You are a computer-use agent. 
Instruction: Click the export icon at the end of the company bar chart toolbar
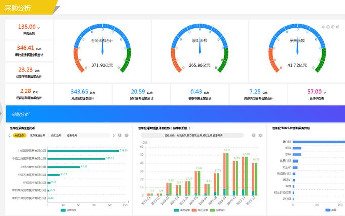click(x=126, y=135)
